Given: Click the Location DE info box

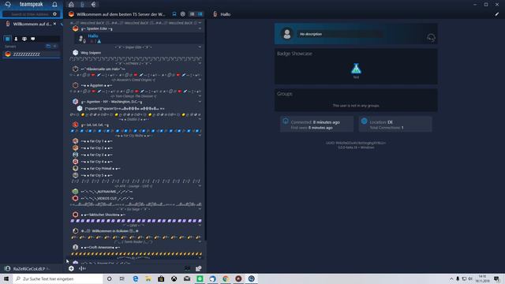Looking at the screenshot, I should [x=395, y=125].
